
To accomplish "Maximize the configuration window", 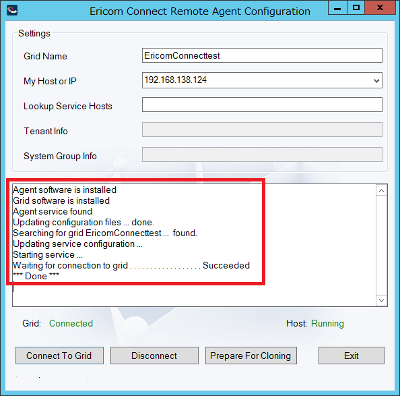I will click(x=356, y=7).
